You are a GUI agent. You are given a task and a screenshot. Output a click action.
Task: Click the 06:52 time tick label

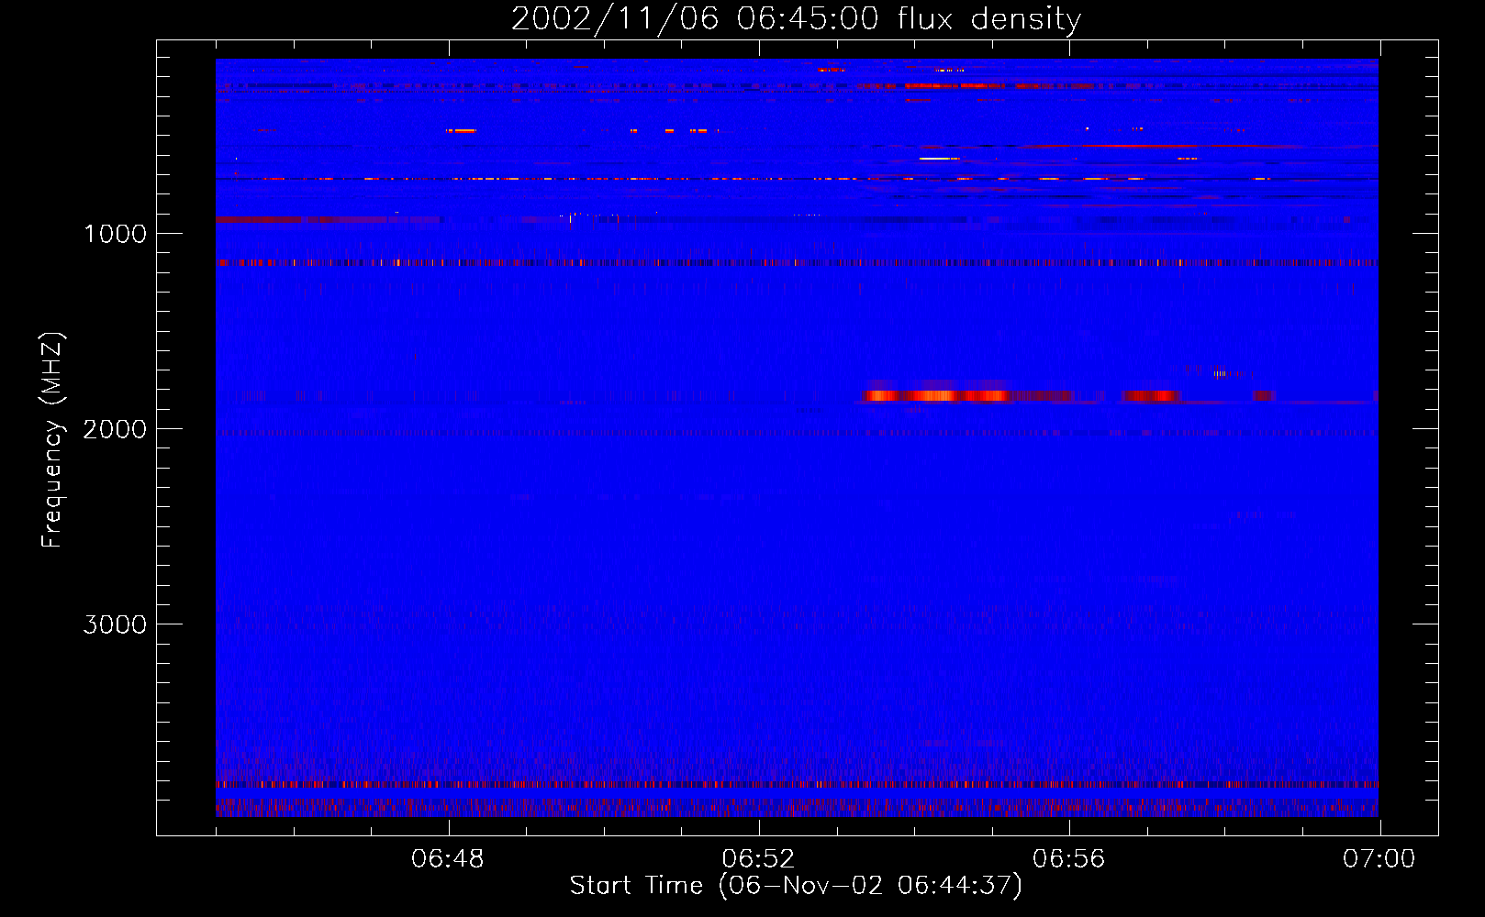pos(758,859)
